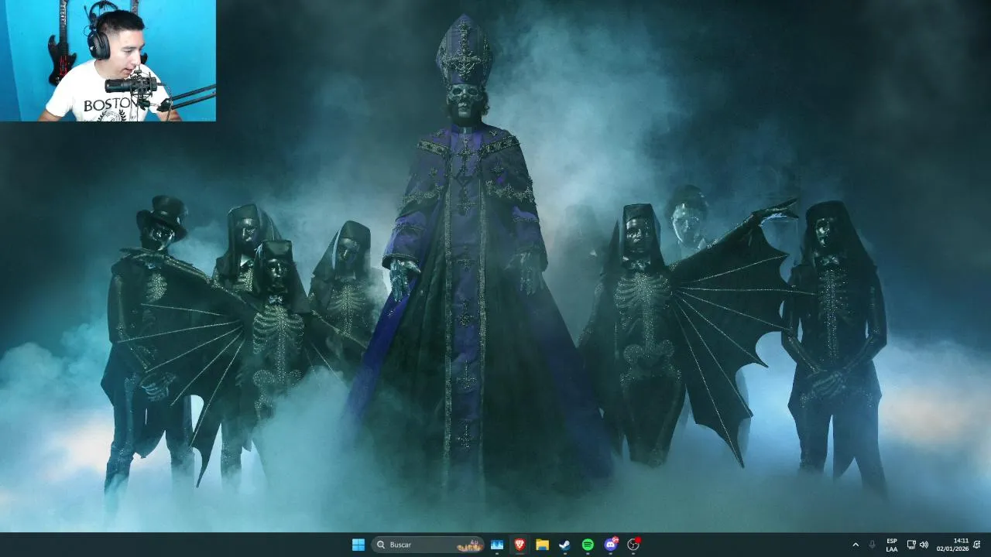Open the Windows Start menu
The width and height of the screenshot is (991, 557).
point(358,545)
